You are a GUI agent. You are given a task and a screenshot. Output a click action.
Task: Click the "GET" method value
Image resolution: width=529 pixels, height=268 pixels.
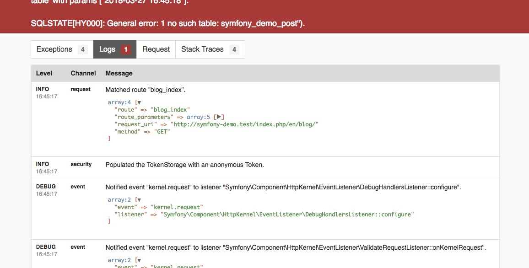pyautogui.click(x=162, y=132)
